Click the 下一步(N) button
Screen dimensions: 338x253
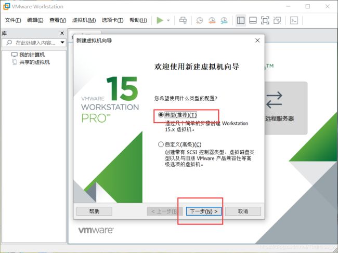[204, 211]
